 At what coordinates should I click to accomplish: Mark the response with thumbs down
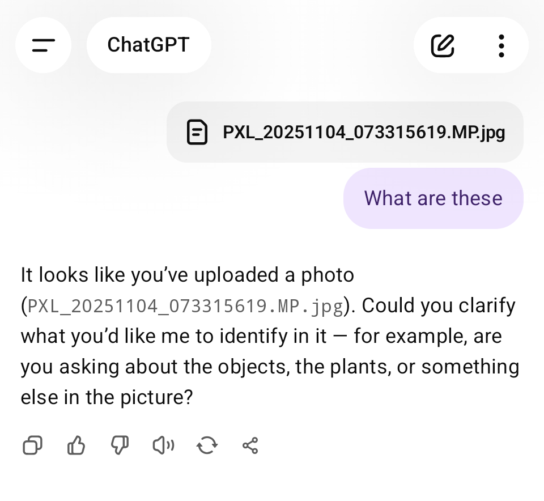click(x=120, y=446)
